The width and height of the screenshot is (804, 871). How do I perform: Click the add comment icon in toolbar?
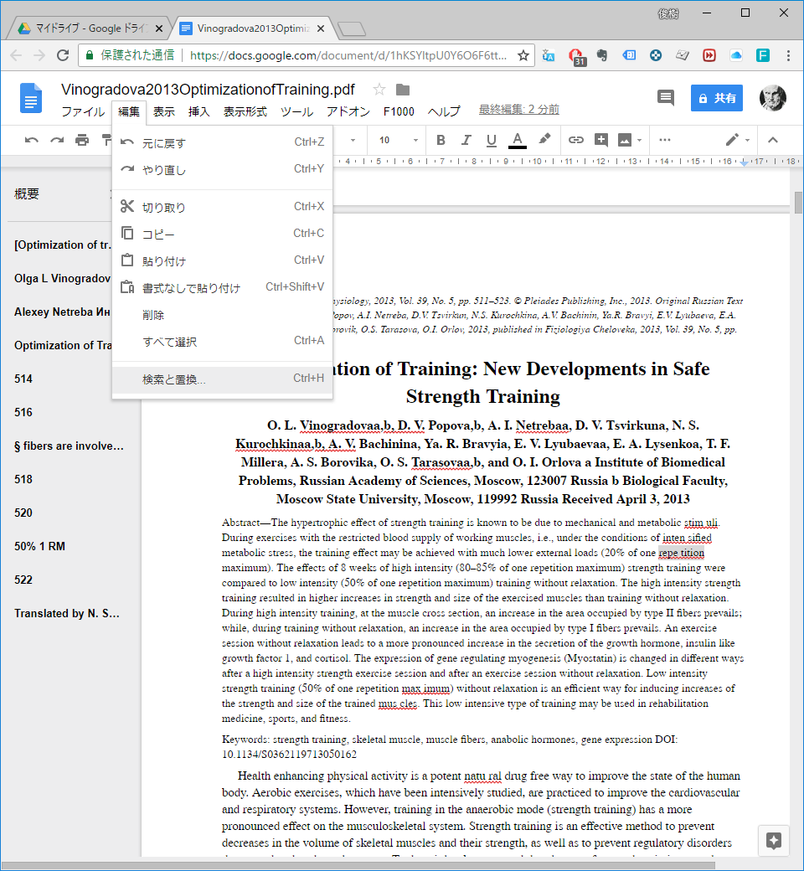601,140
